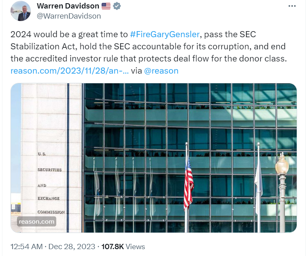Follow the reason.com/2023/11/28 article link
The image size is (306, 256).
[x=70, y=71]
